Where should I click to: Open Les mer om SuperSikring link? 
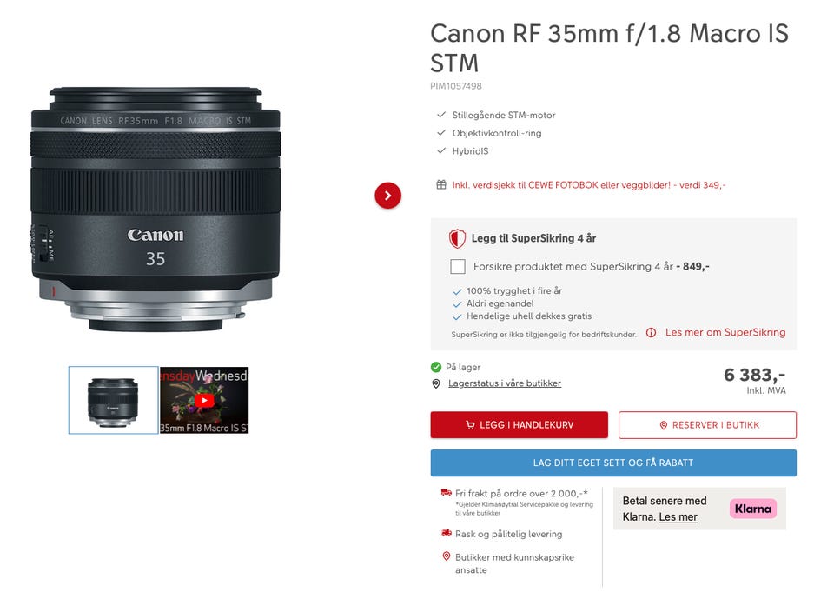click(725, 332)
